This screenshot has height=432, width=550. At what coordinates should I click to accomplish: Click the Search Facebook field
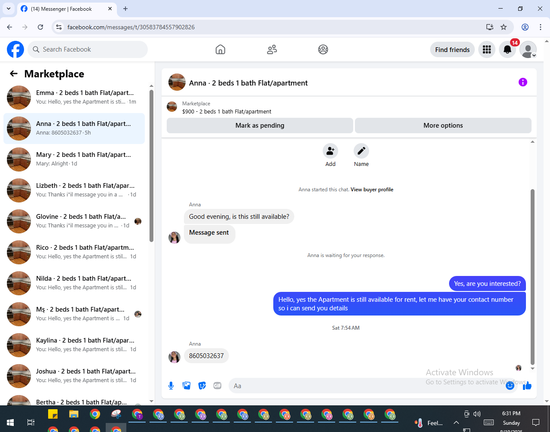point(88,49)
